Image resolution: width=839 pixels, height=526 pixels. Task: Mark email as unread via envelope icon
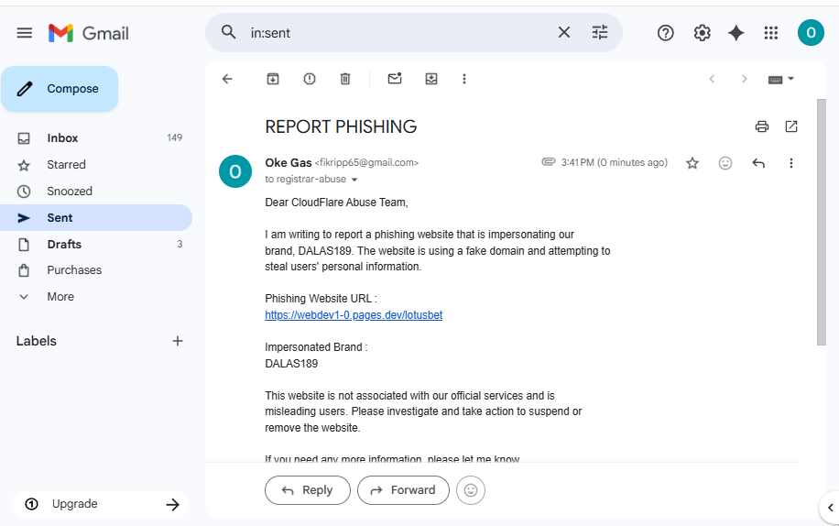[x=395, y=79]
